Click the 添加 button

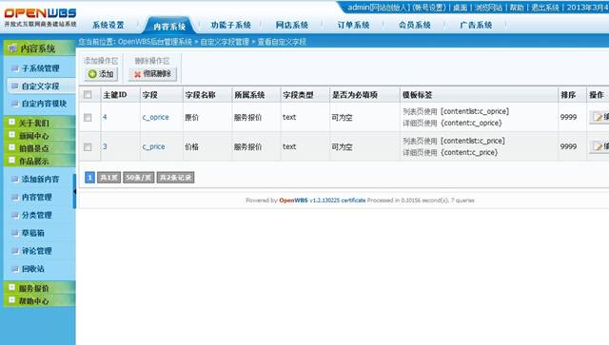101,74
